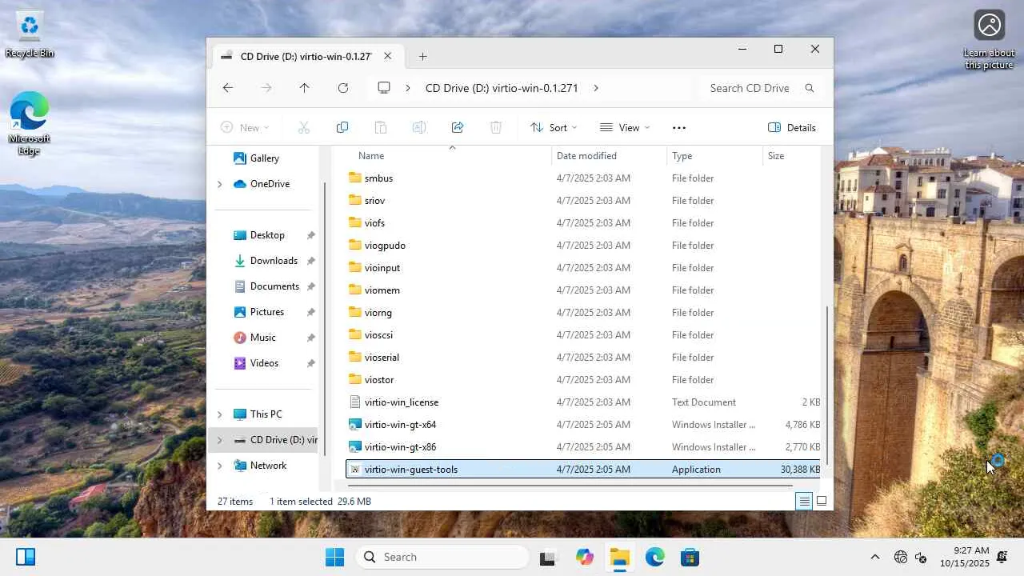Open Gallery in navigation pane
Viewport: 1024px width, 576px height.
(264, 158)
